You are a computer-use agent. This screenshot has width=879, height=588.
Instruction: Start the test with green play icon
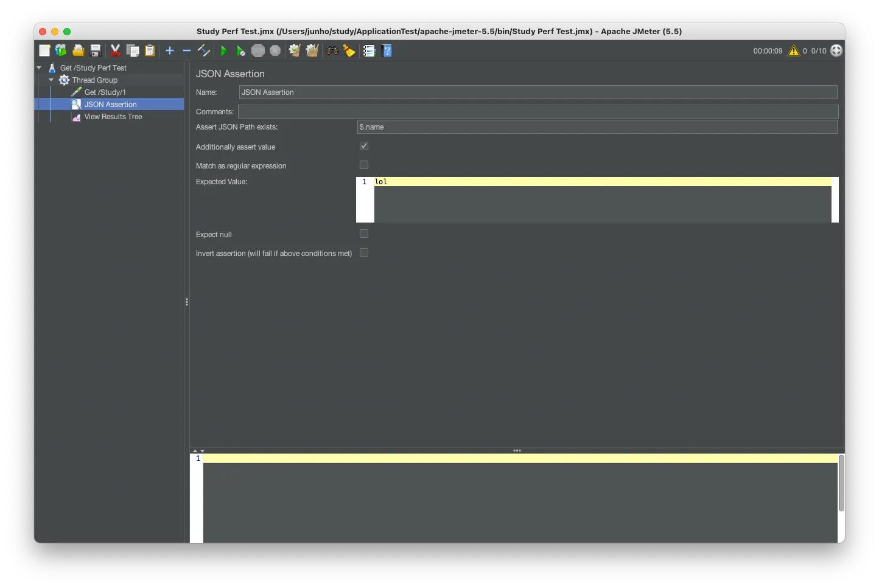click(223, 51)
